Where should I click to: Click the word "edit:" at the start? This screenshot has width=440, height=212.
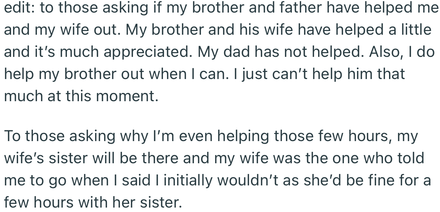pyautogui.click(x=19, y=7)
